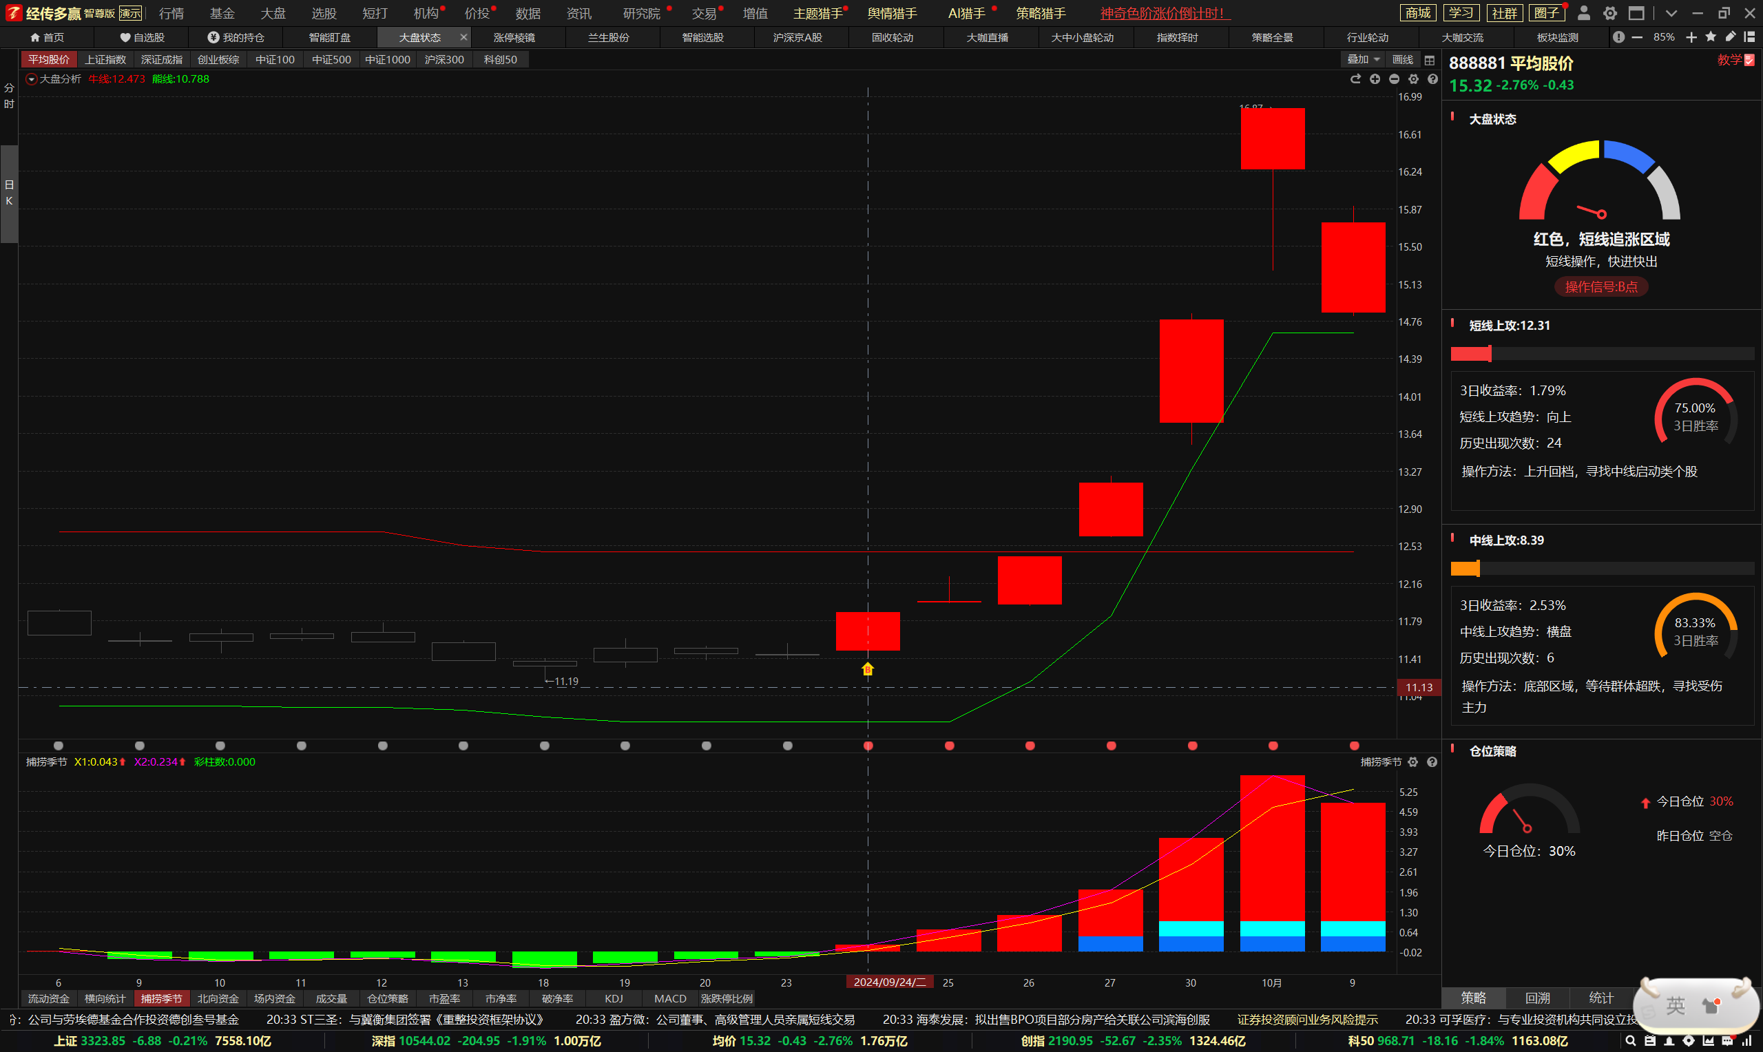
Task: Switch chart to 分时 view
Action: coord(9,96)
